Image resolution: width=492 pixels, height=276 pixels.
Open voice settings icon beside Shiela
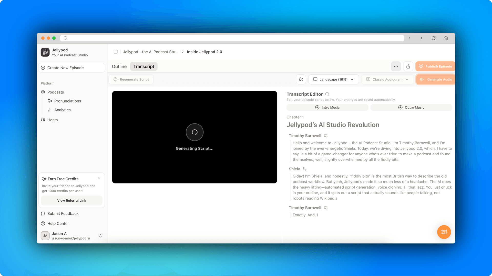(x=305, y=169)
